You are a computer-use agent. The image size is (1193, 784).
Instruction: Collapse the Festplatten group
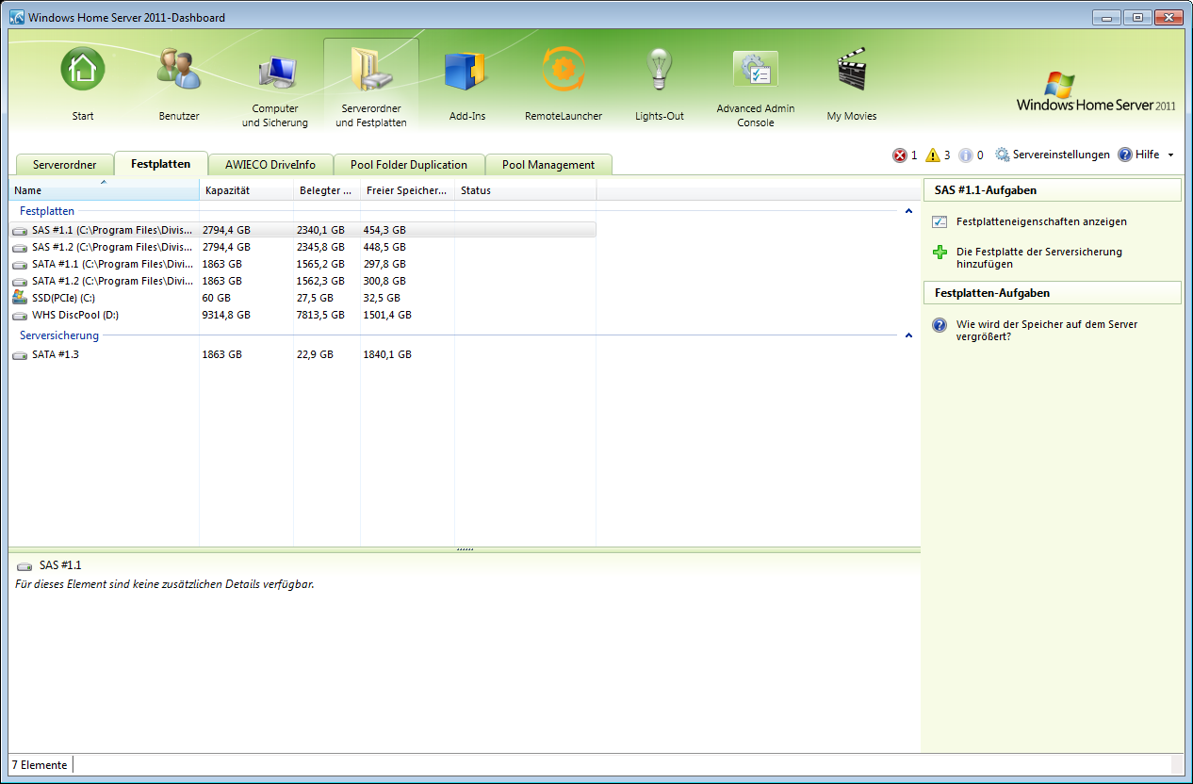click(x=908, y=212)
